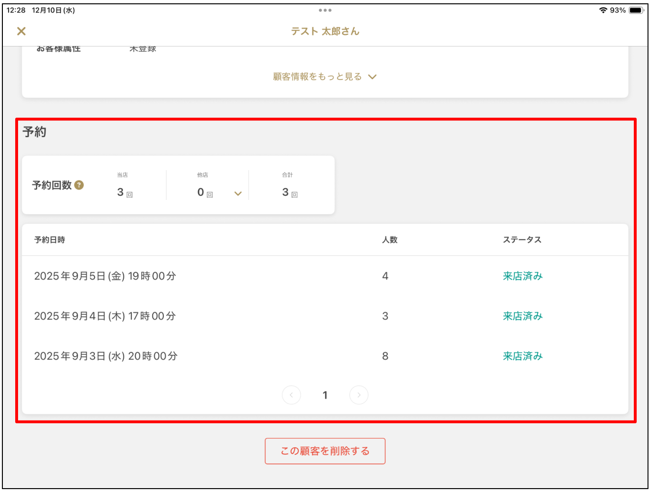Go to next page of reservations
This screenshot has height=491, width=651.
pyautogui.click(x=359, y=395)
